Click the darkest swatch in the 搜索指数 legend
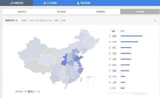This screenshot has height=98, width=160. click(29, 91)
